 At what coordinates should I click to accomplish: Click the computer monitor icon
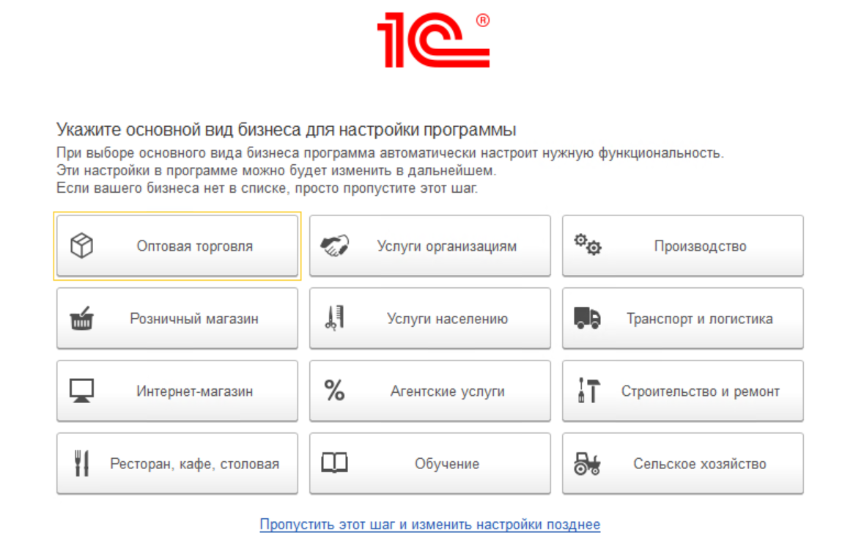(x=81, y=391)
